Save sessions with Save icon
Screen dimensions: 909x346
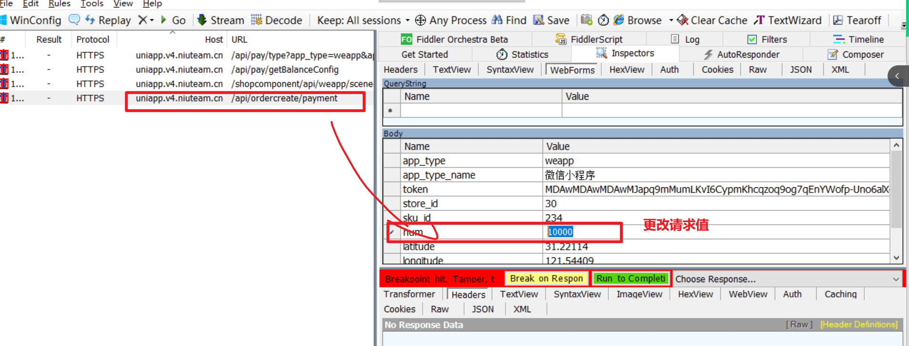click(551, 20)
